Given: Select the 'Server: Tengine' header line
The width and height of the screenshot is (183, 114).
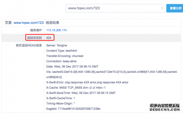Looking at the screenshot, I should (x=57, y=45).
